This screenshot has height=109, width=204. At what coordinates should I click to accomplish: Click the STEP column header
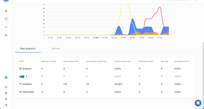(x=22, y=61)
